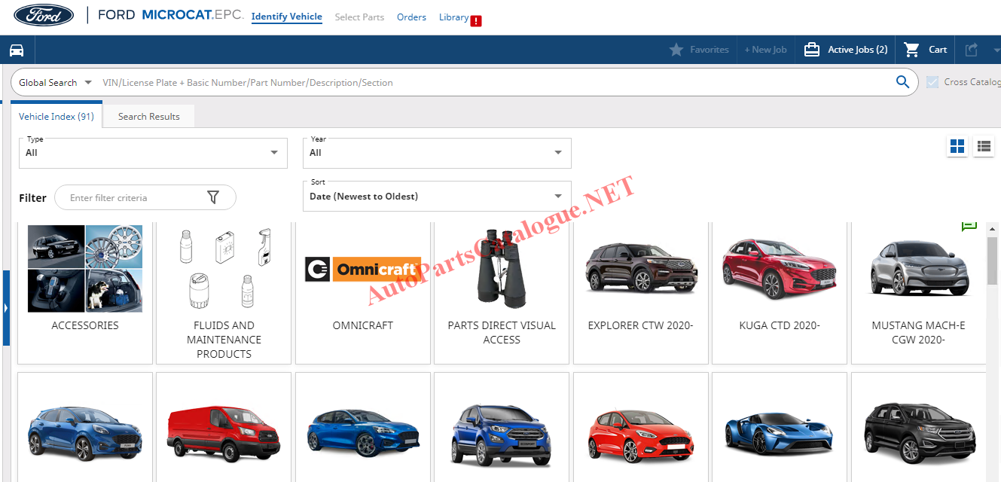This screenshot has width=1001, height=482.
Task: Click the vehicle list vertical scrollbar
Action: [992, 260]
